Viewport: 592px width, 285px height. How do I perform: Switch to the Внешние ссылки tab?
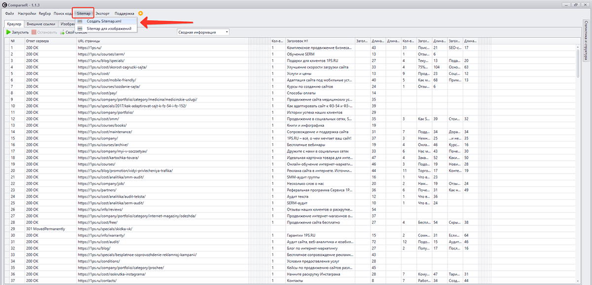pos(41,24)
